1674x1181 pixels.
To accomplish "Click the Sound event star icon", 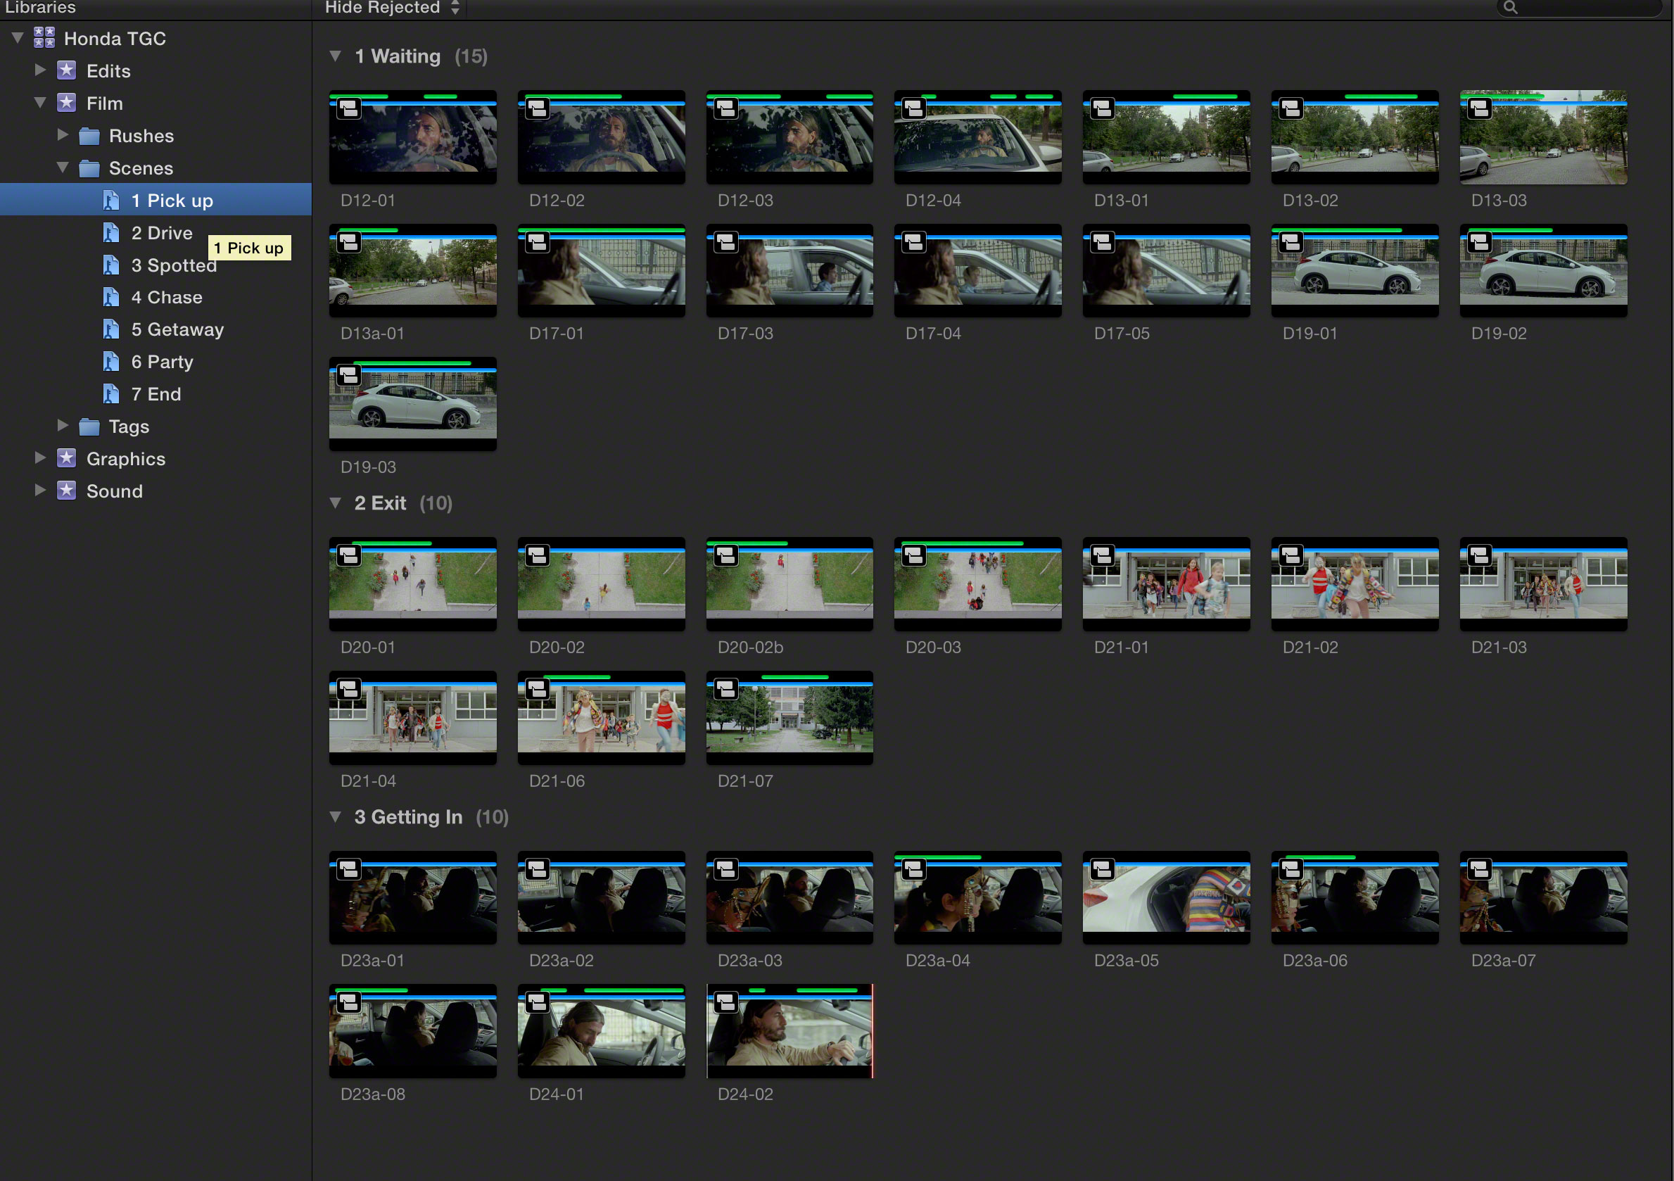I will pyautogui.click(x=66, y=490).
